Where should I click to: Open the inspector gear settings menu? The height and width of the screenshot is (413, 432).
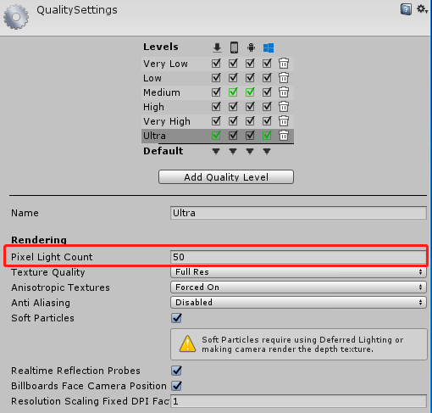click(422, 9)
